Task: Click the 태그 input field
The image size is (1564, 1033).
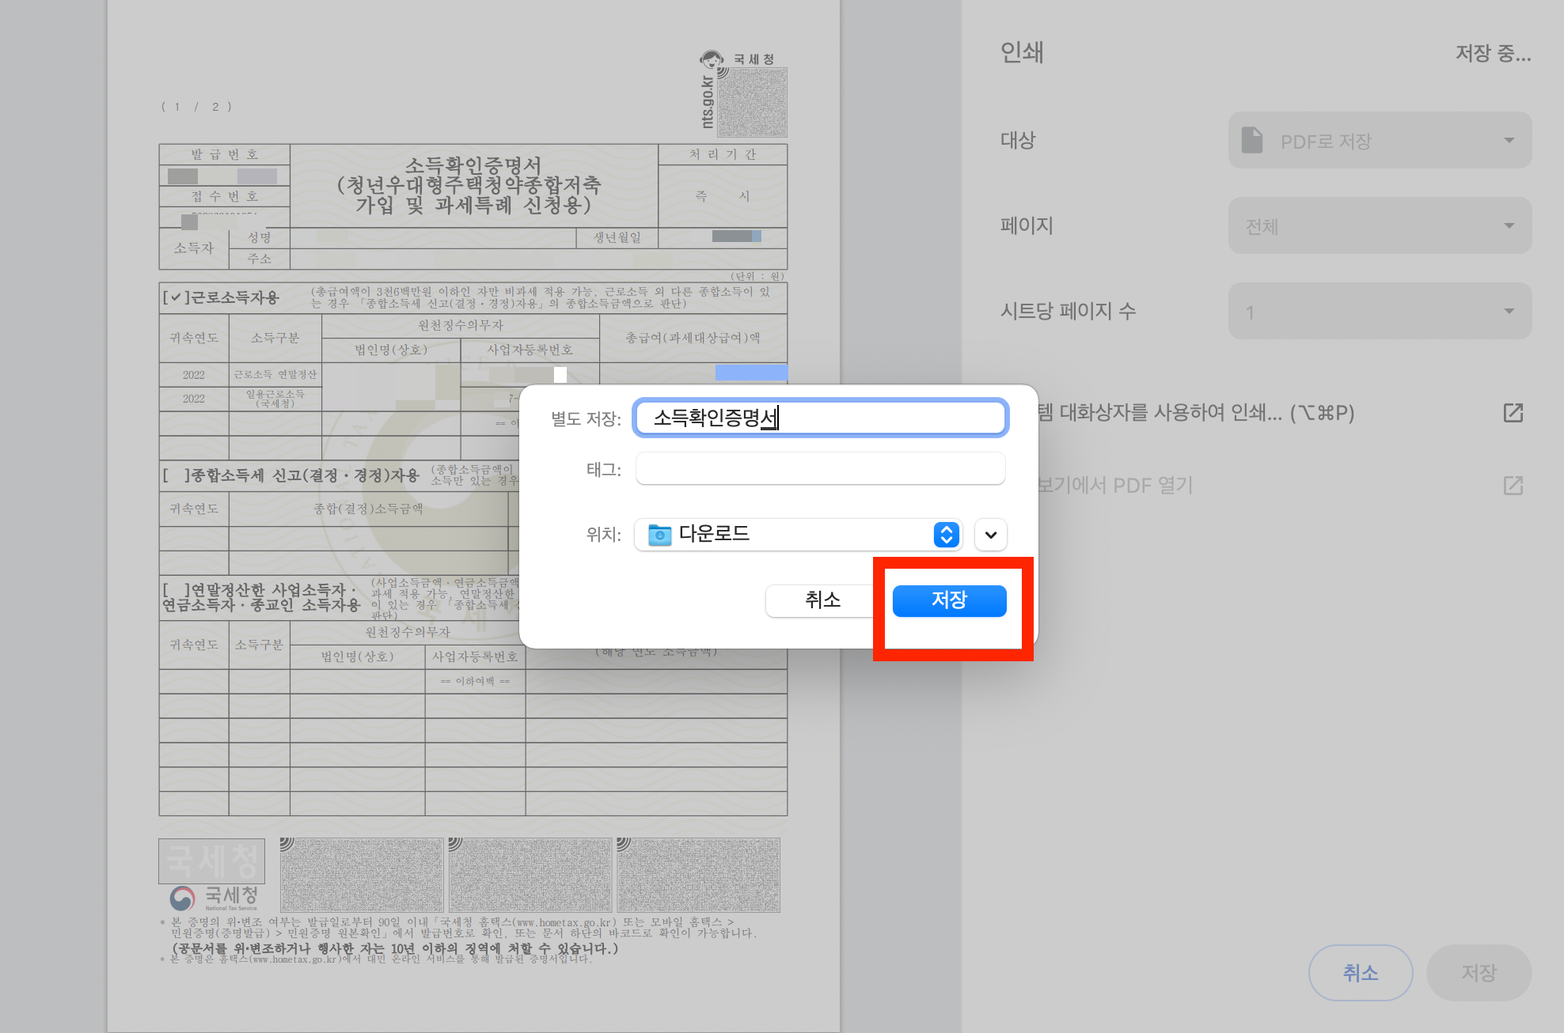Action: pos(820,469)
